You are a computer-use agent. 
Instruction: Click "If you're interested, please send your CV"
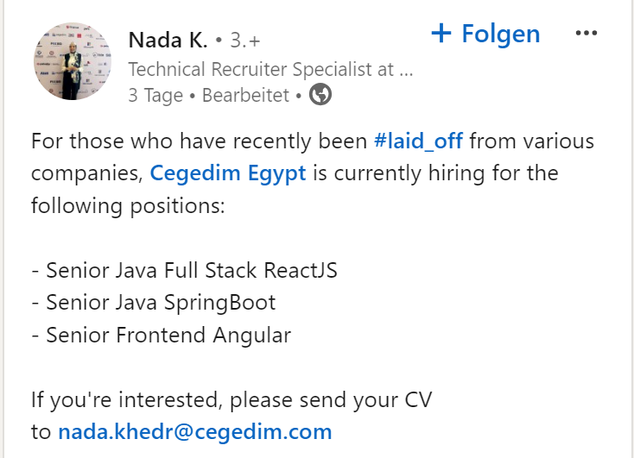[x=231, y=399]
